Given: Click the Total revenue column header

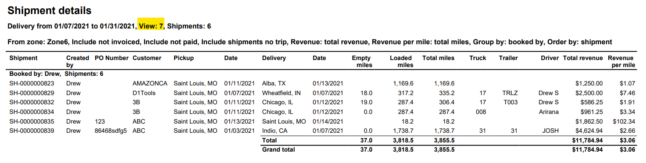Looking at the screenshot, I should coord(582,58).
